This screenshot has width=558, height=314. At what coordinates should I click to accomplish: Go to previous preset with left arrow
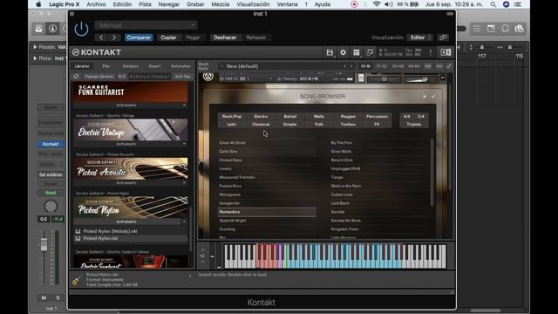pyautogui.click(x=101, y=38)
